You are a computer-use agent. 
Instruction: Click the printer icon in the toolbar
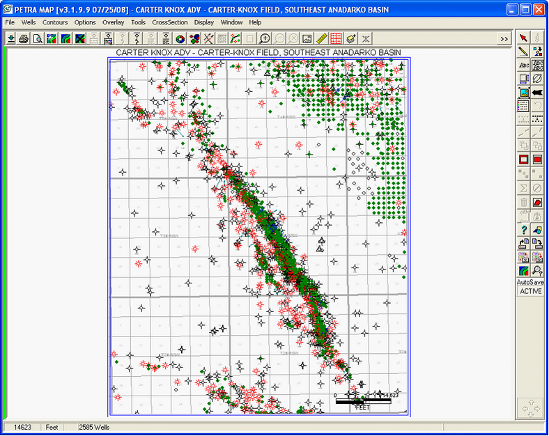click(24, 38)
